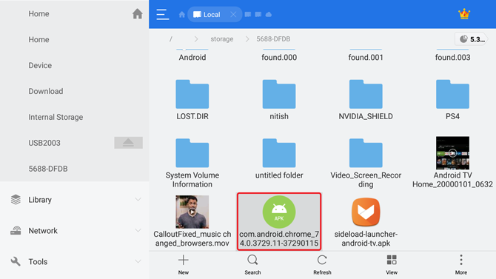The height and width of the screenshot is (279, 496).
Task: Click the found.000 folder label
Action: pyautogui.click(x=279, y=57)
